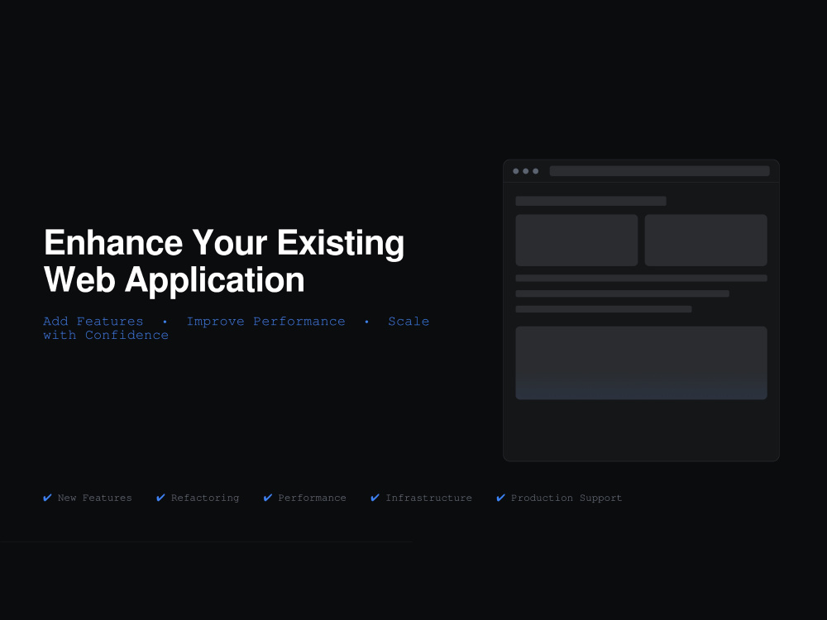Click the checkmark beside Infrastructure
Viewport: 827px width, 620px height.
(x=375, y=498)
